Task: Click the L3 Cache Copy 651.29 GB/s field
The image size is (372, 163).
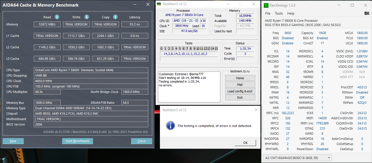Action: pos(106,59)
